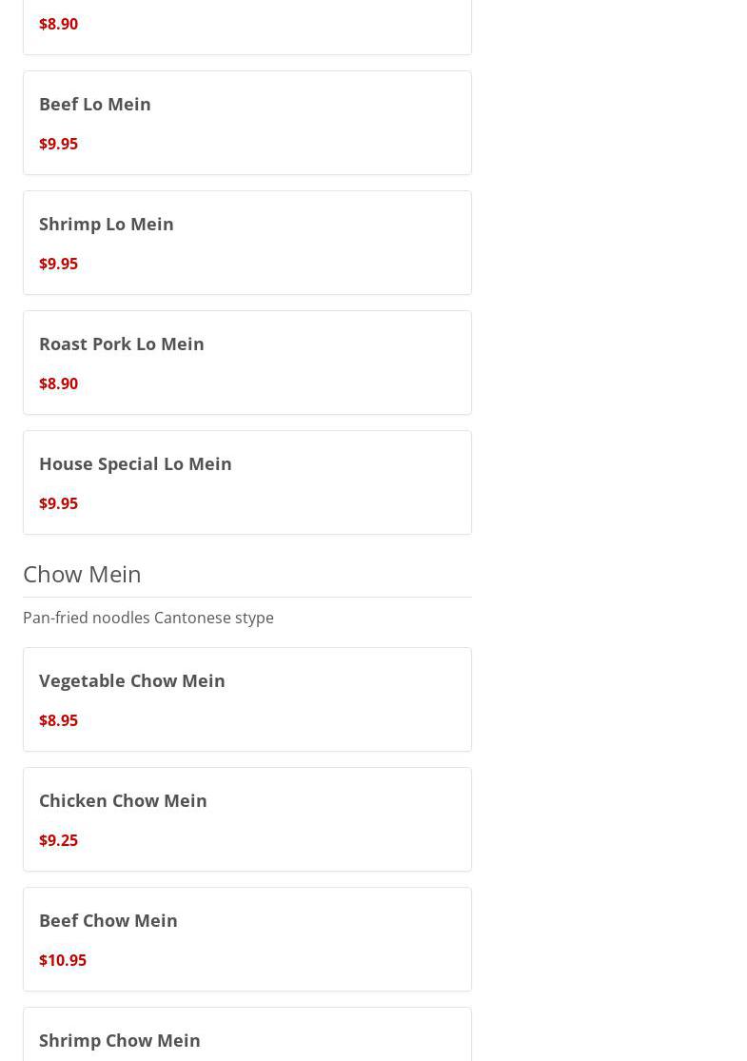Click the $9.25 price
The height and width of the screenshot is (1061, 747).
click(58, 840)
